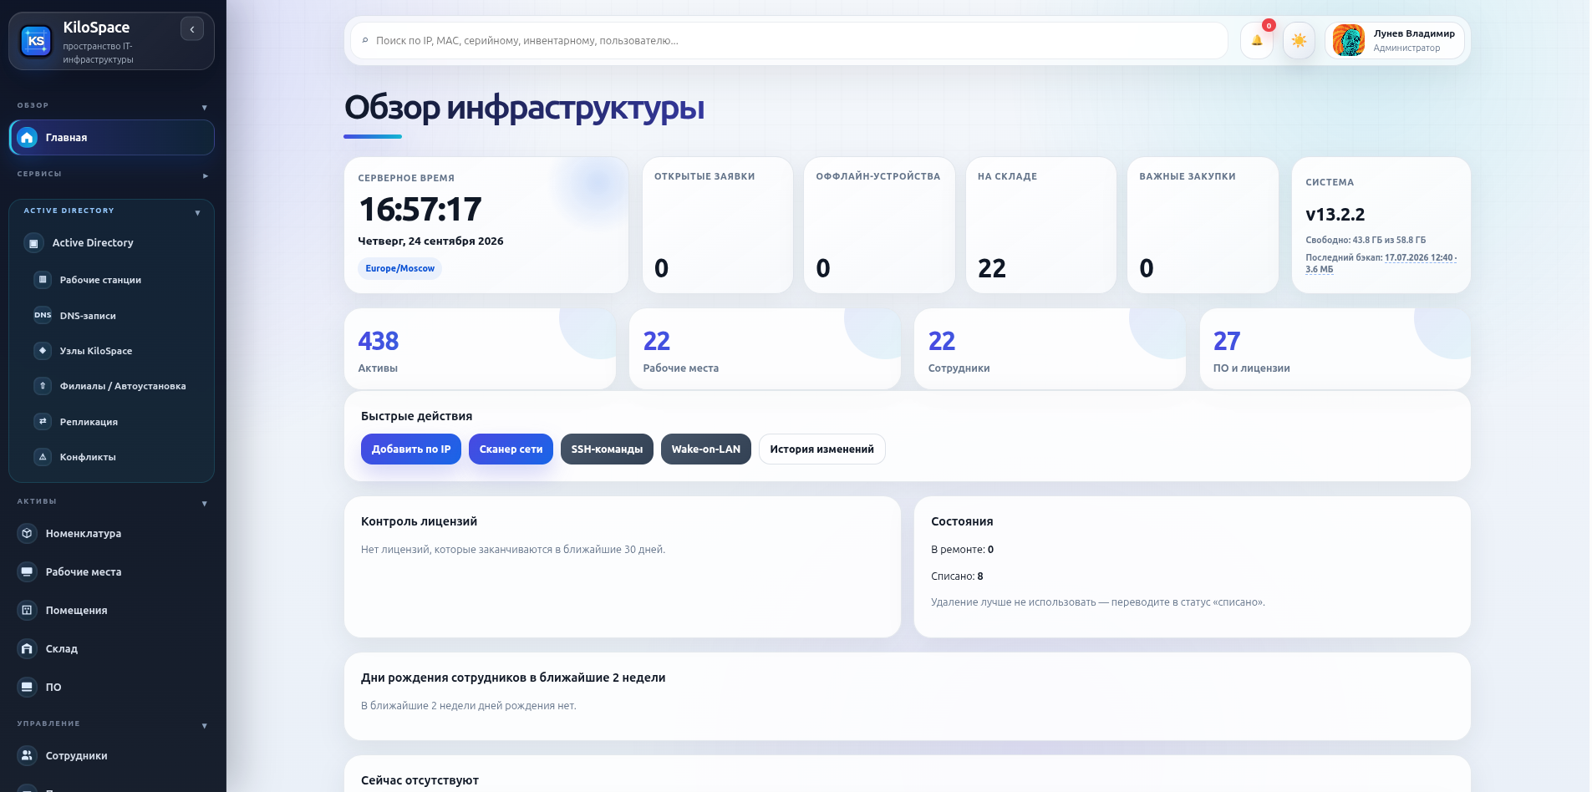Launch Сканер сети

pos(511,449)
